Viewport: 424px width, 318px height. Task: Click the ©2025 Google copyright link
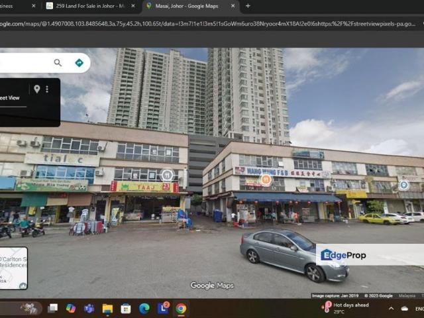tap(378, 295)
